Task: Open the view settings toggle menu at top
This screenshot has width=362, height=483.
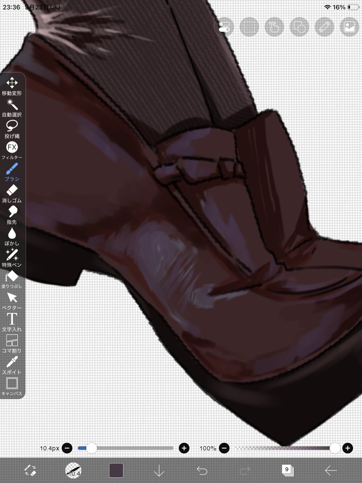Action: 224,27
